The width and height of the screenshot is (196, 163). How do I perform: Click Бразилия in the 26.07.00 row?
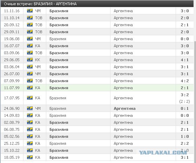(59, 74)
